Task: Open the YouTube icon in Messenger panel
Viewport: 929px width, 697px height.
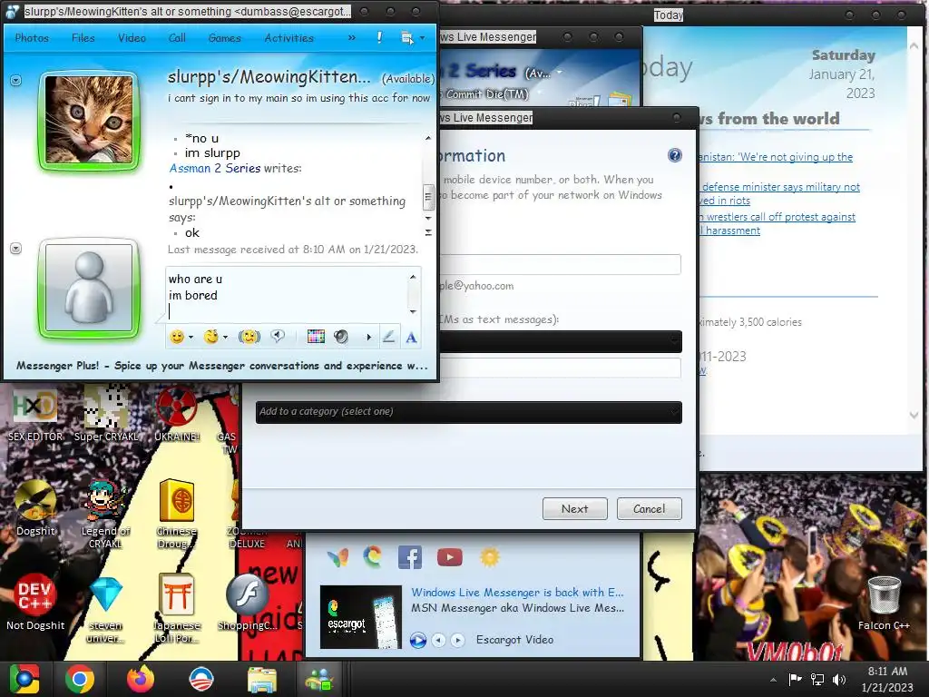Action: 450,557
